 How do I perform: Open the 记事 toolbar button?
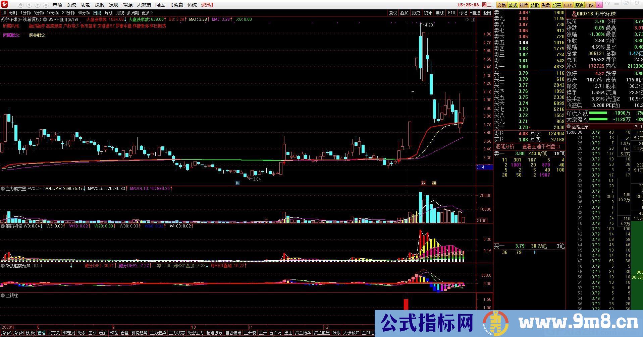pos(557,5)
